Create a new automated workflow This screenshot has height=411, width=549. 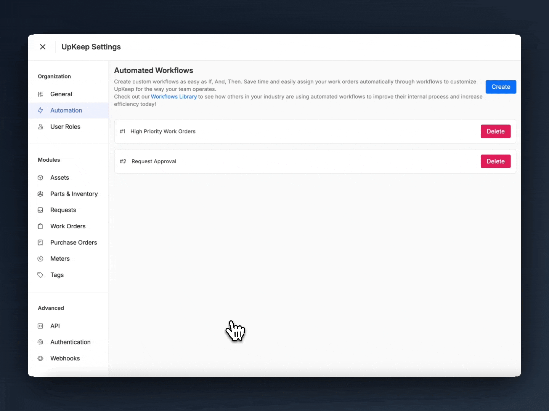point(501,87)
